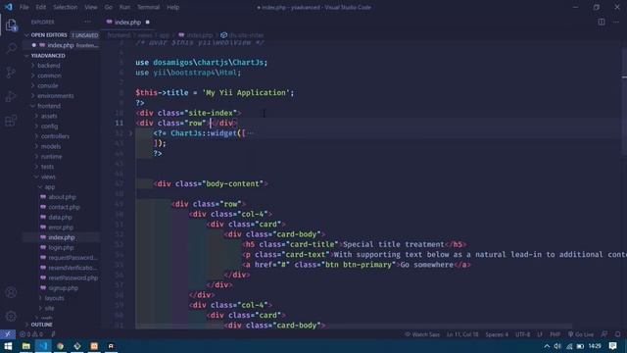Open the Windows Start menu

coord(8,346)
